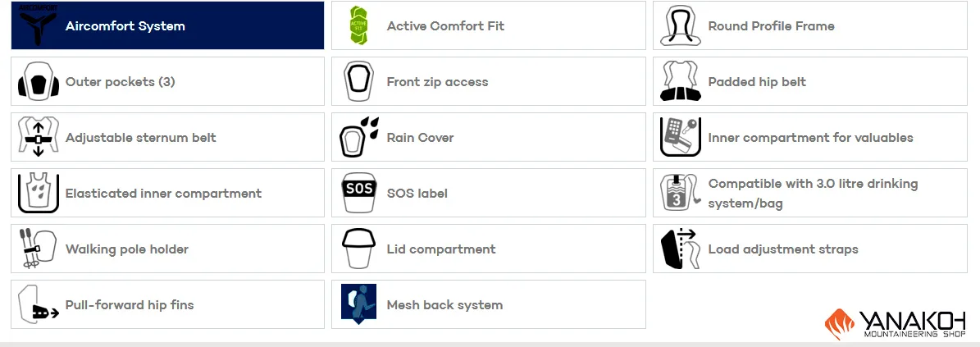Click the Yanakoh Mountaineering Shop logo
Screen dimensions: 980x347
coord(896,324)
